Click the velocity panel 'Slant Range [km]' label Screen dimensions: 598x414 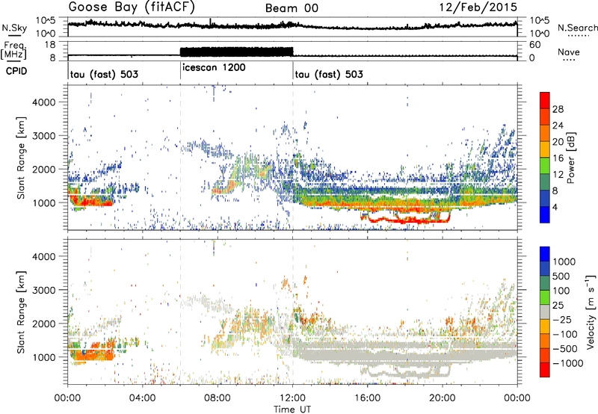coord(21,312)
